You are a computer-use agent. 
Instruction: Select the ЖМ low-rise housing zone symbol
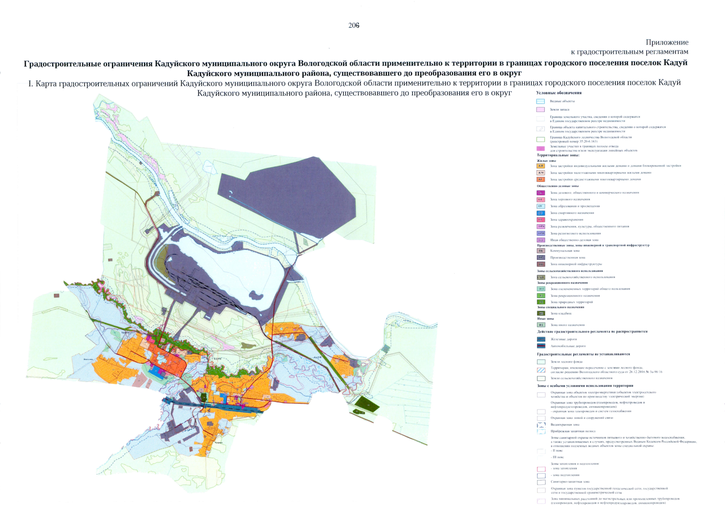click(540, 173)
